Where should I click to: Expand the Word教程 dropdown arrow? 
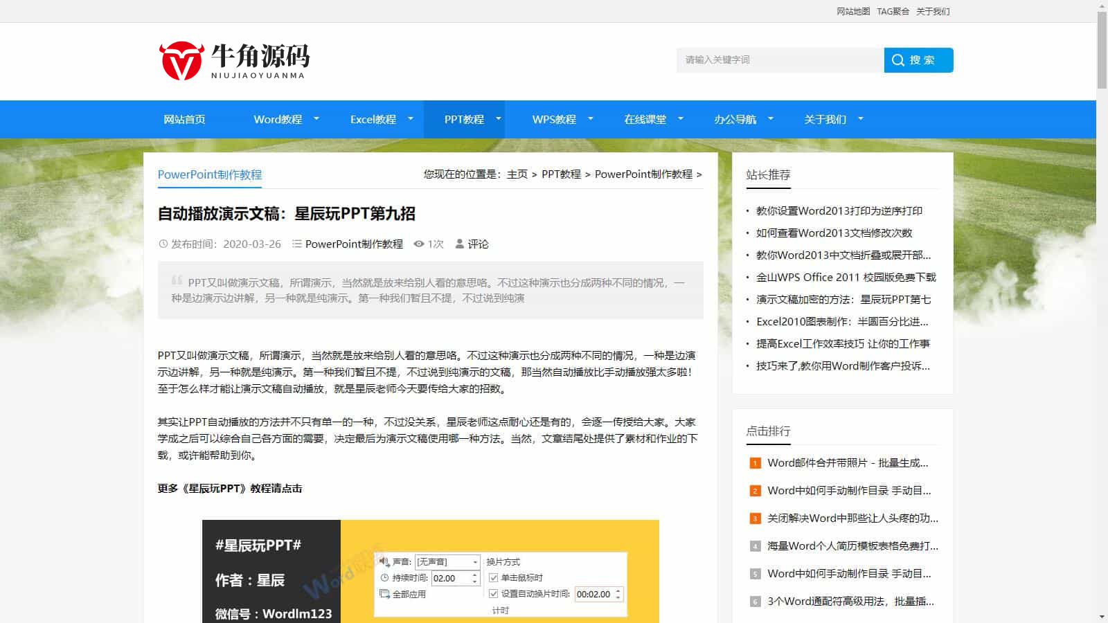(316, 118)
